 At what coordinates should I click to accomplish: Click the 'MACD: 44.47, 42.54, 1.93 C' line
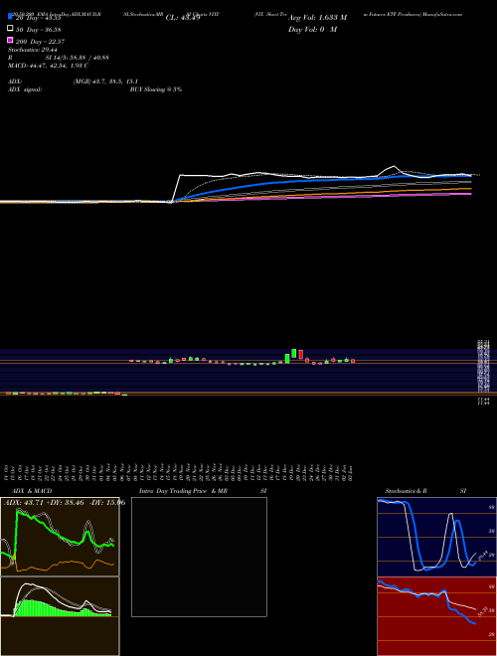click(x=48, y=66)
